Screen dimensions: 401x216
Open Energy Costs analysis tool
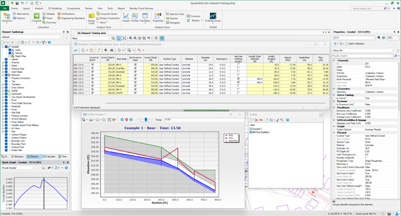pyautogui.click(x=92, y=18)
